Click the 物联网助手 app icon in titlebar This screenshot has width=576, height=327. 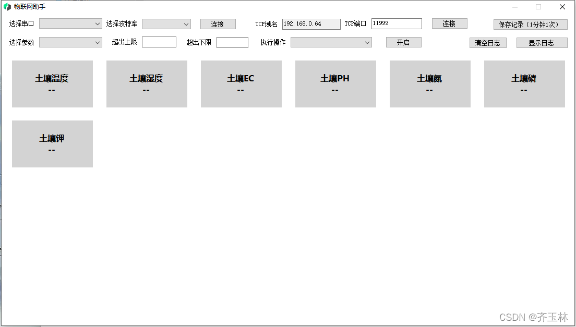tap(6, 6)
